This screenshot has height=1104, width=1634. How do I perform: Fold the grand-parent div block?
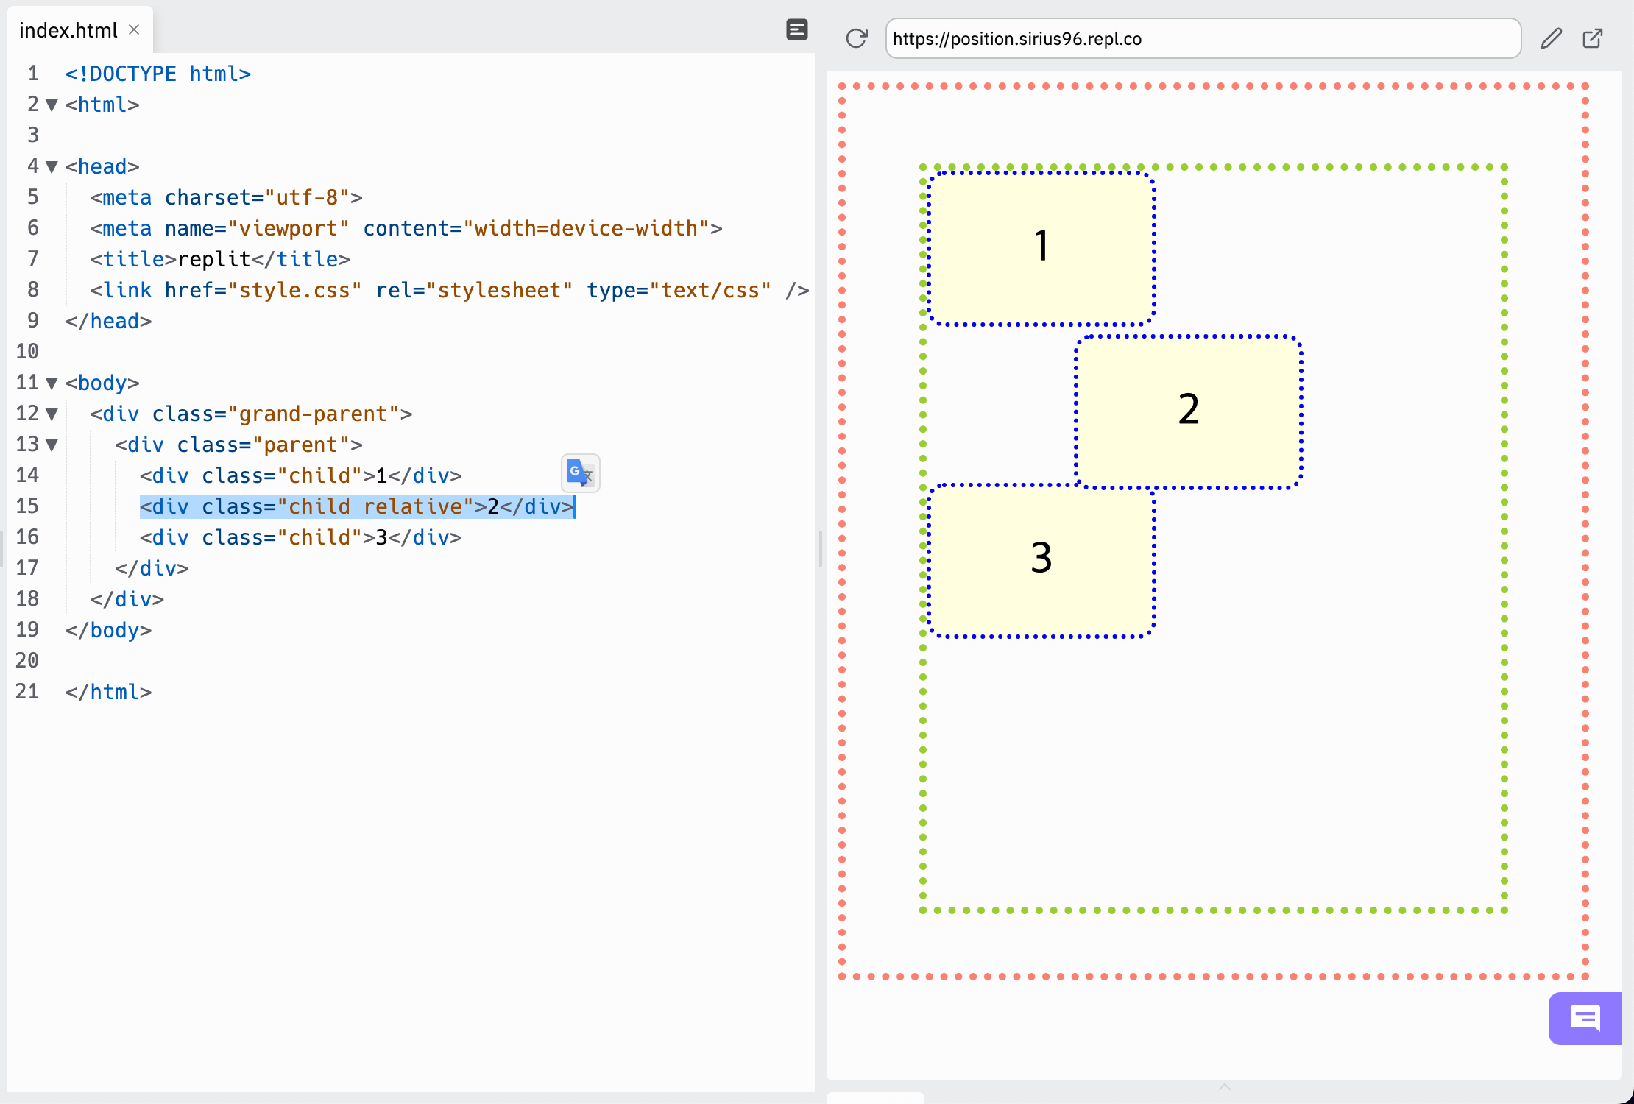tap(52, 414)
